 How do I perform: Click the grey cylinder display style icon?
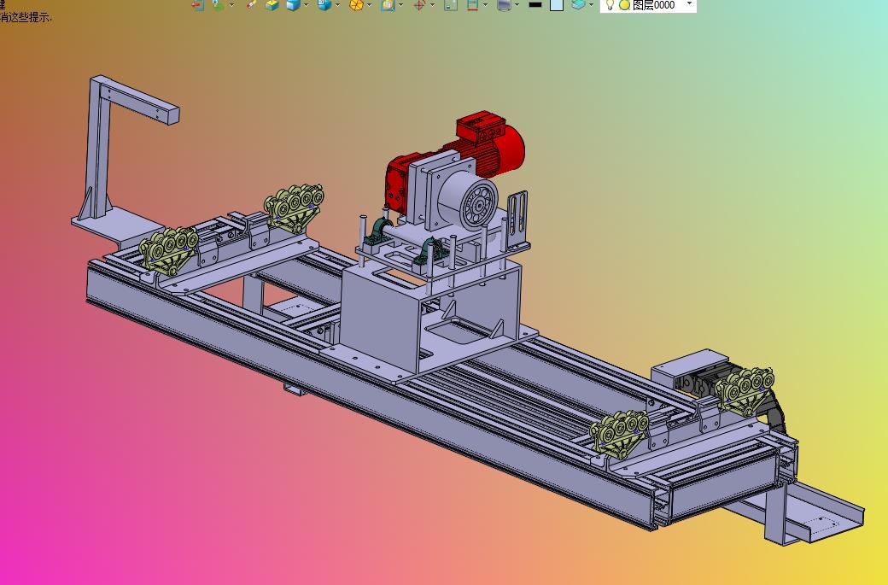pyautogui.click(x=504, y=4)
